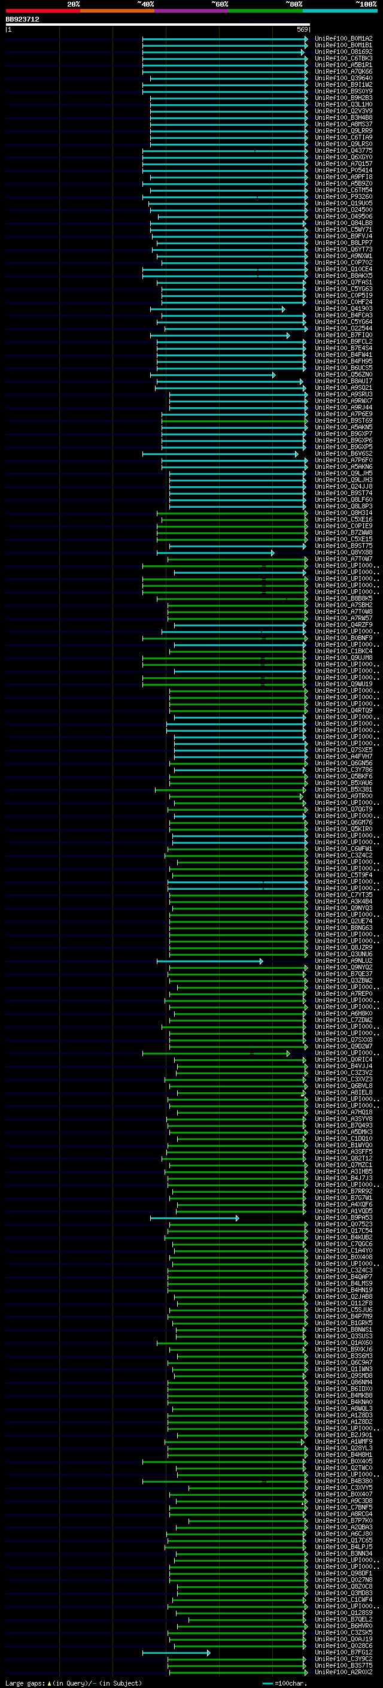
Task: Select the UniRef100_O24500 label
Action: [344, 210]
